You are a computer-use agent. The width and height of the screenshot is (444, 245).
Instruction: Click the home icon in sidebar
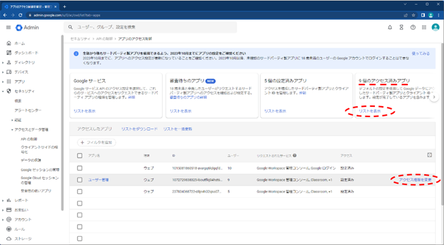[x=9, y=43]
